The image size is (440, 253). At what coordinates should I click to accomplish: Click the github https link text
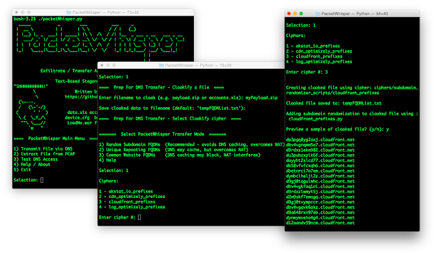pos(81,97)
